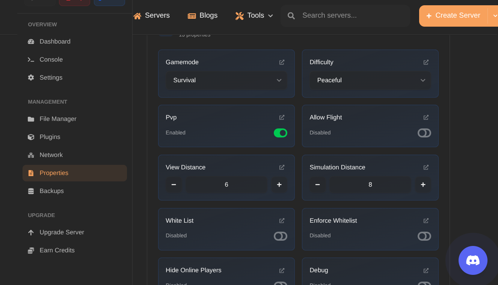
Task: Open the Discord chat bubble
Action: tap(472, 260)
